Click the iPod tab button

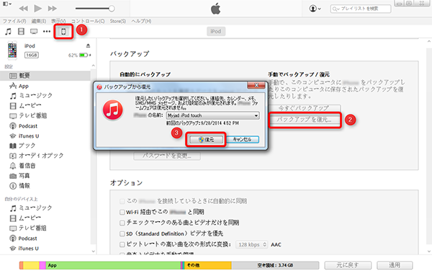tap(216, 32)
